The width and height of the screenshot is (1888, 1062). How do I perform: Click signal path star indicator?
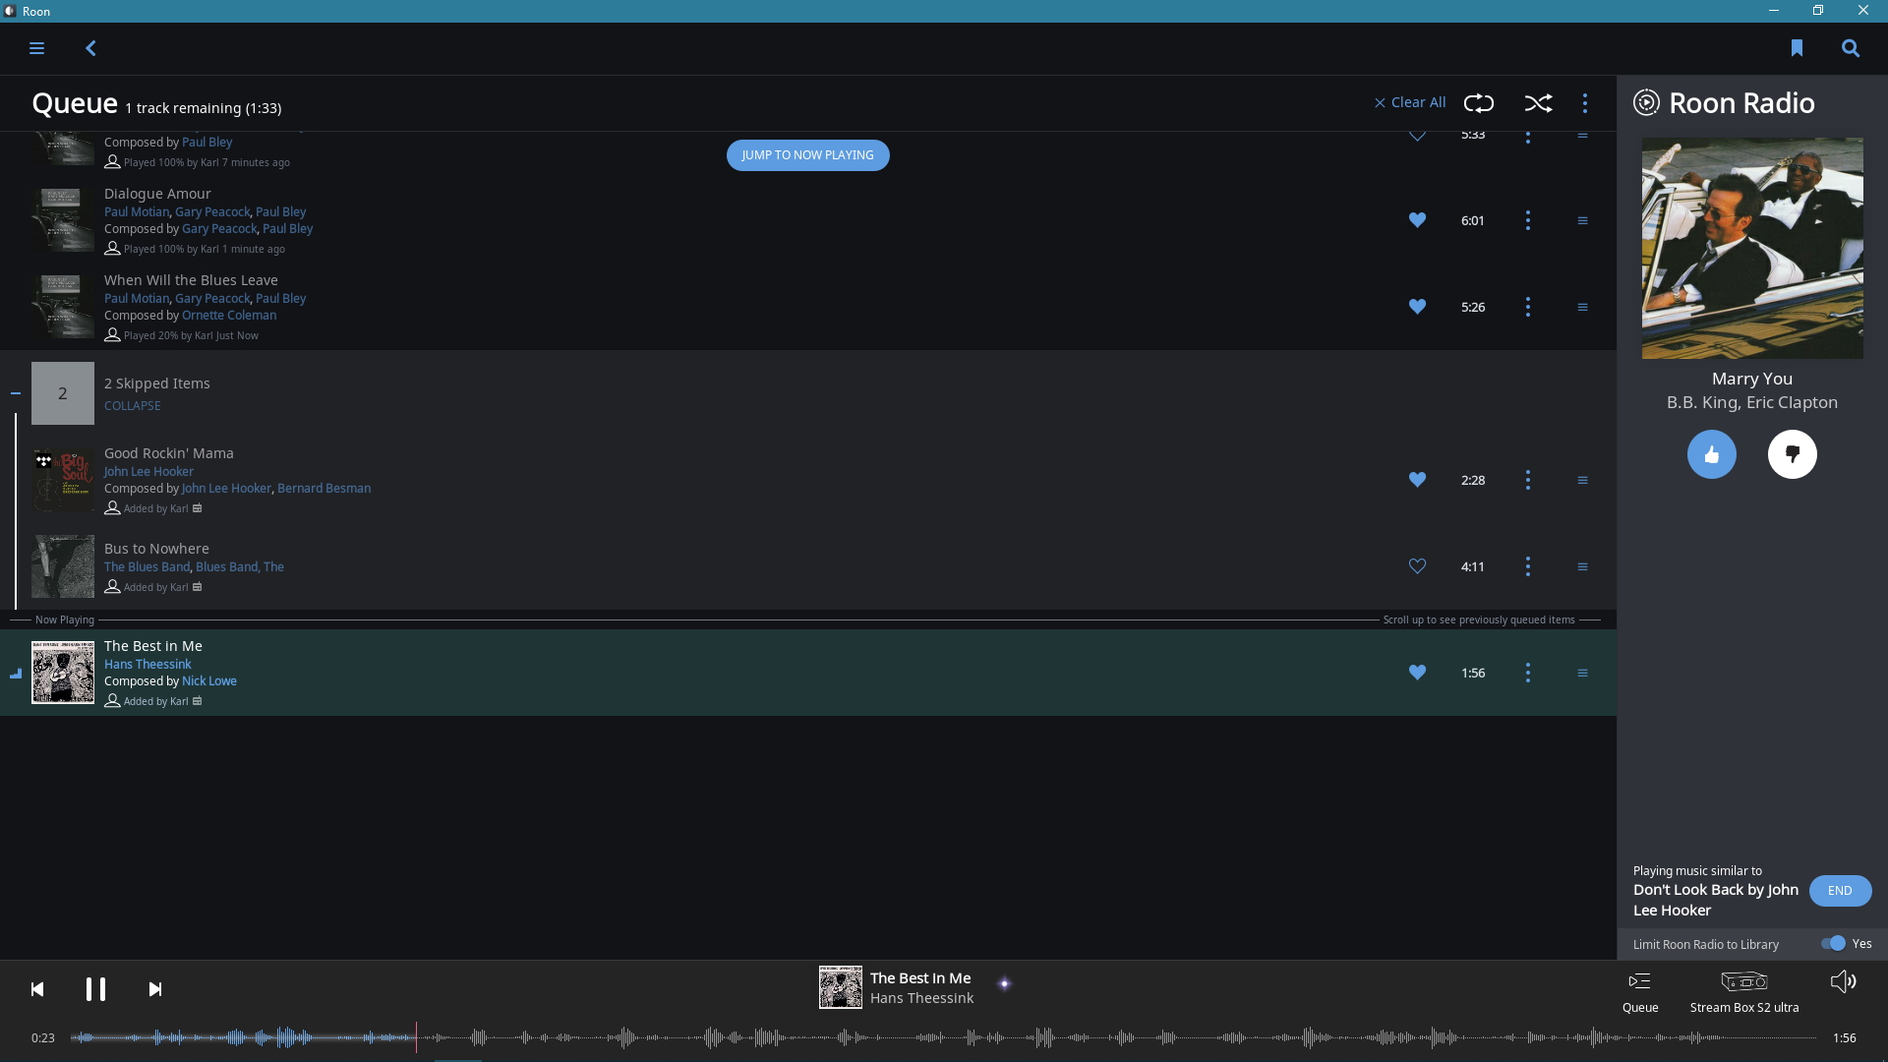[1004, 983]
